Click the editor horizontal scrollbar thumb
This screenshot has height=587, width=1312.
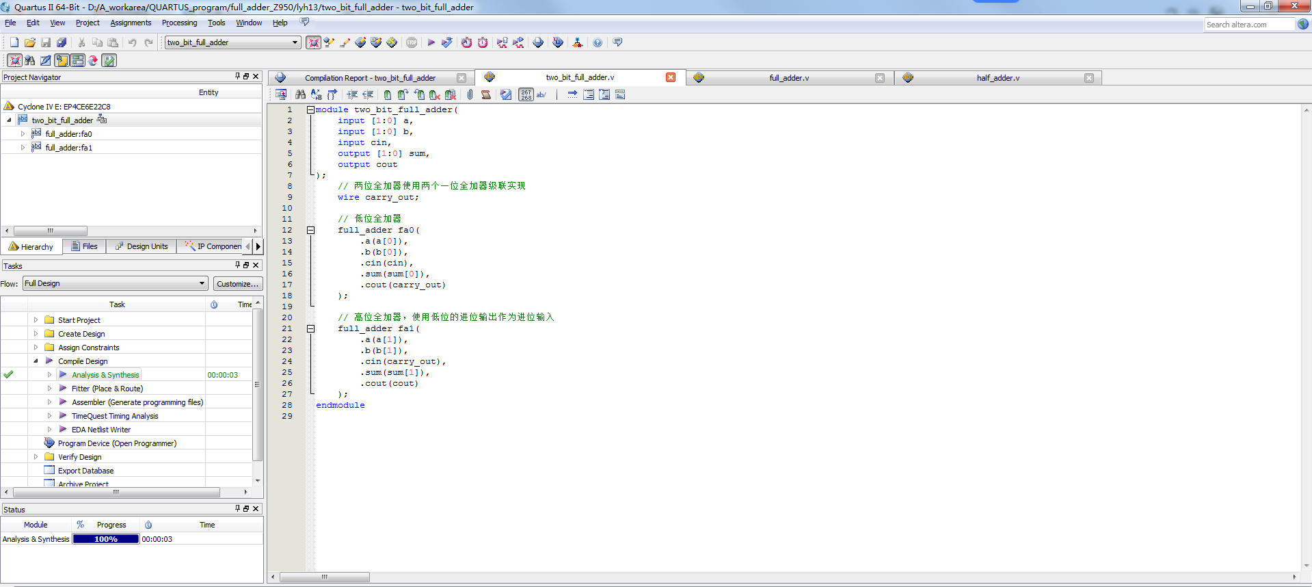pos(325,577)
